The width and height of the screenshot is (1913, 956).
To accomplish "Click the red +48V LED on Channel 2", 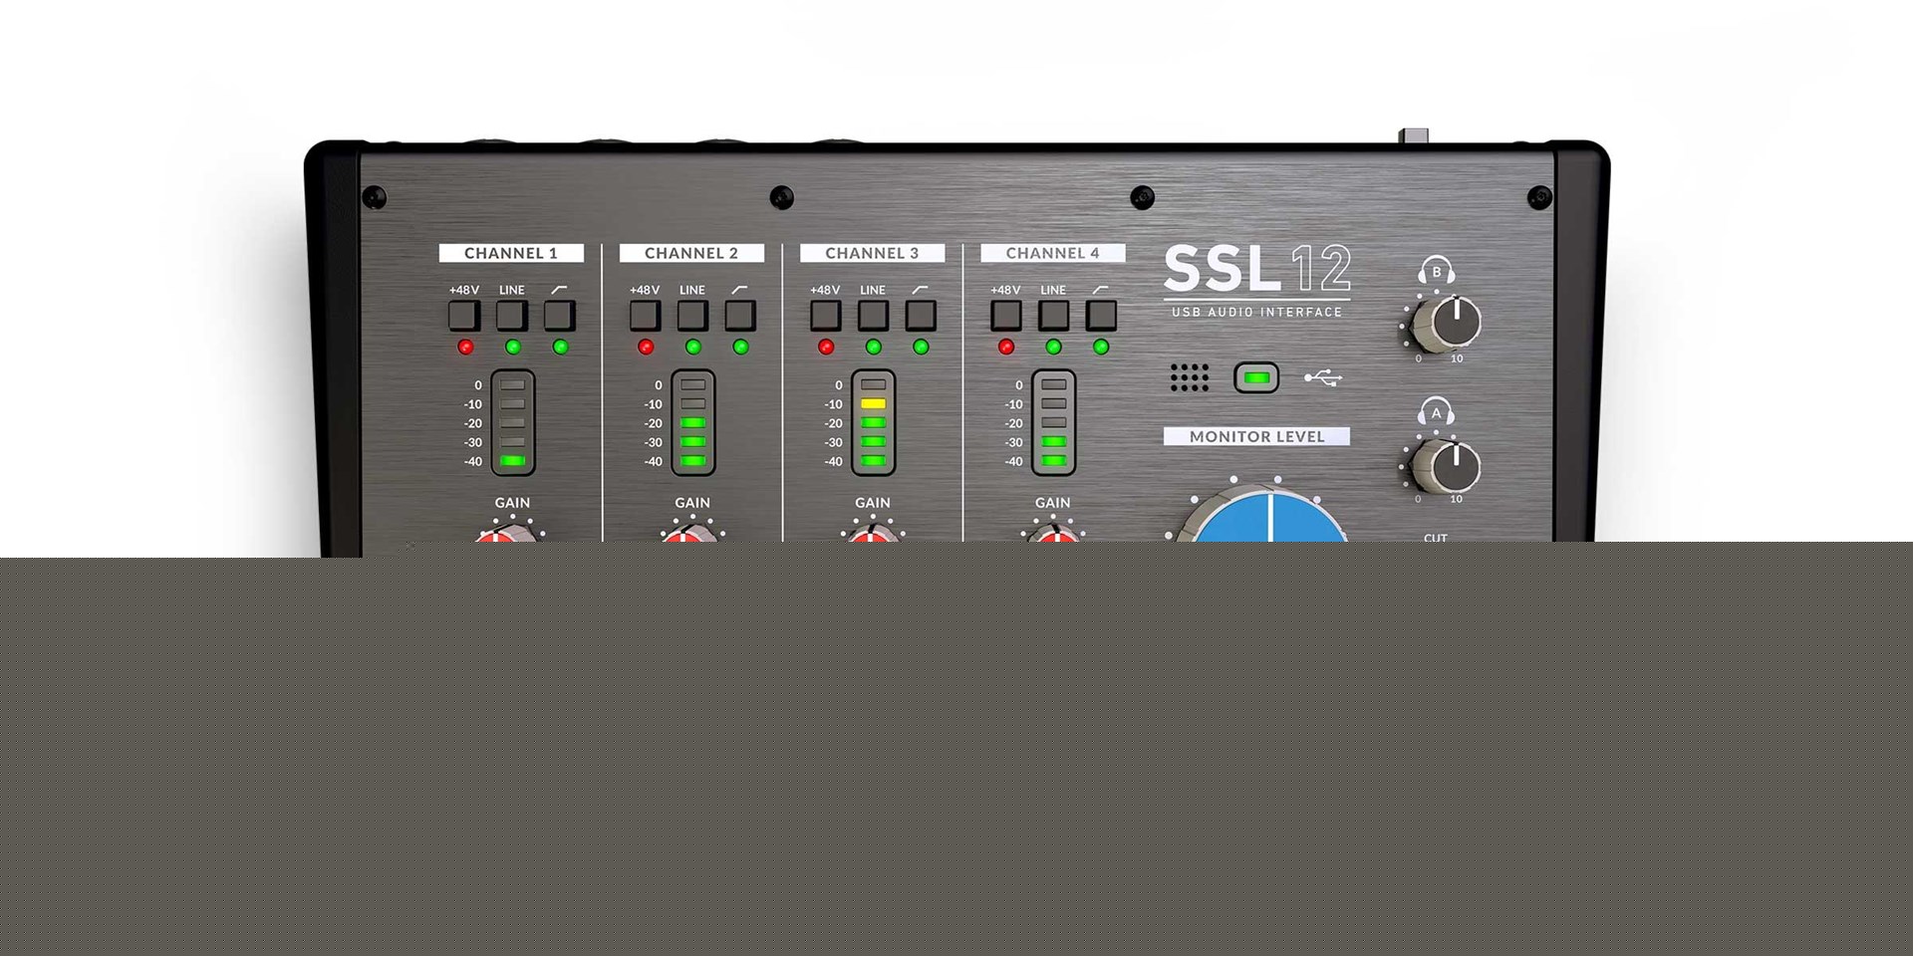I will coord(646,347).
